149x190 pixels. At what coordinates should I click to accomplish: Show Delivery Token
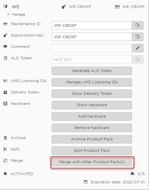coord(92,94)
